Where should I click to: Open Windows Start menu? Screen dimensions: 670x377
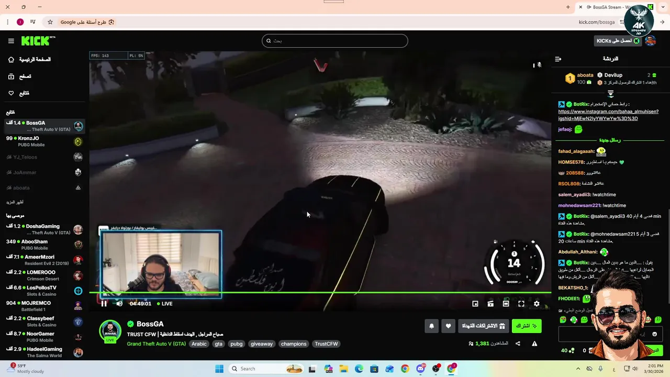tap(219, 369)
